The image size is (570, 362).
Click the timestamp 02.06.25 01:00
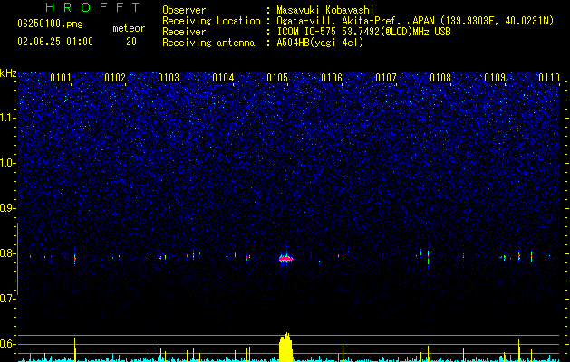(55, 42)
